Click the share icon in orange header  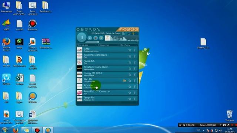pyautogui.click(x=124, y=30)
